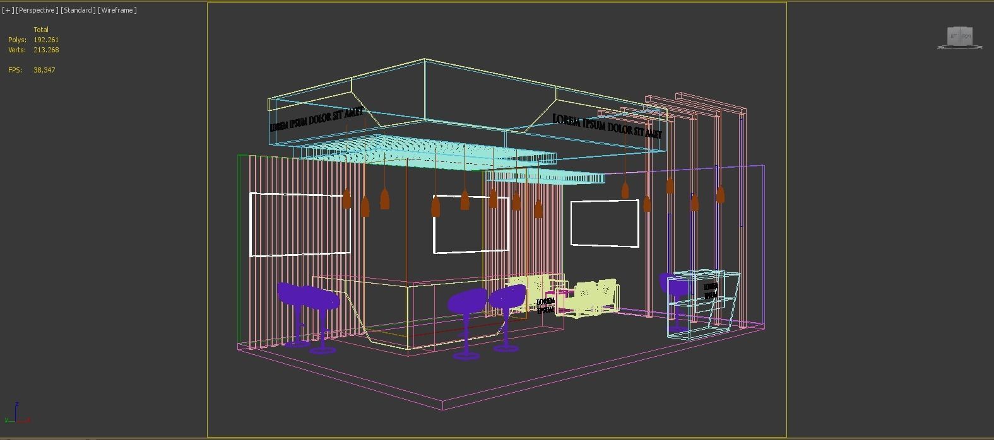Open the [Standard] shading quality menu
Viewport: 994px width, 440px height.
(x=78, y=10)
